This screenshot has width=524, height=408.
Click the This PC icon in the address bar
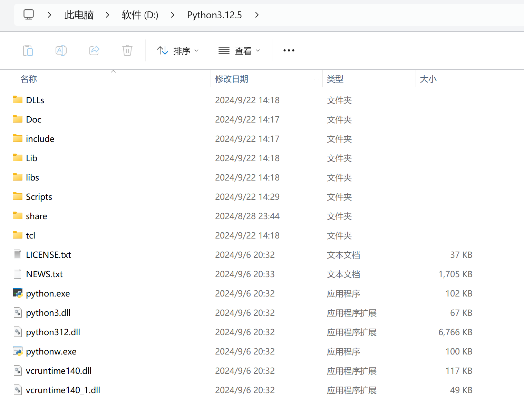(x=28, y=14)
